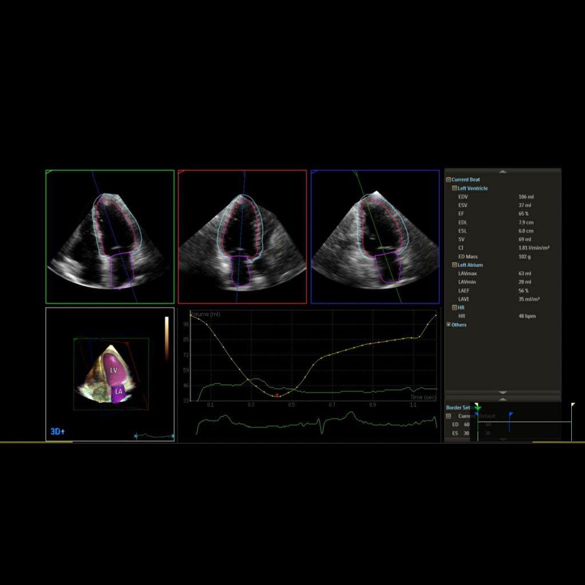
Task: Click the blue end-systole flag marker
Action: (511, 414)
